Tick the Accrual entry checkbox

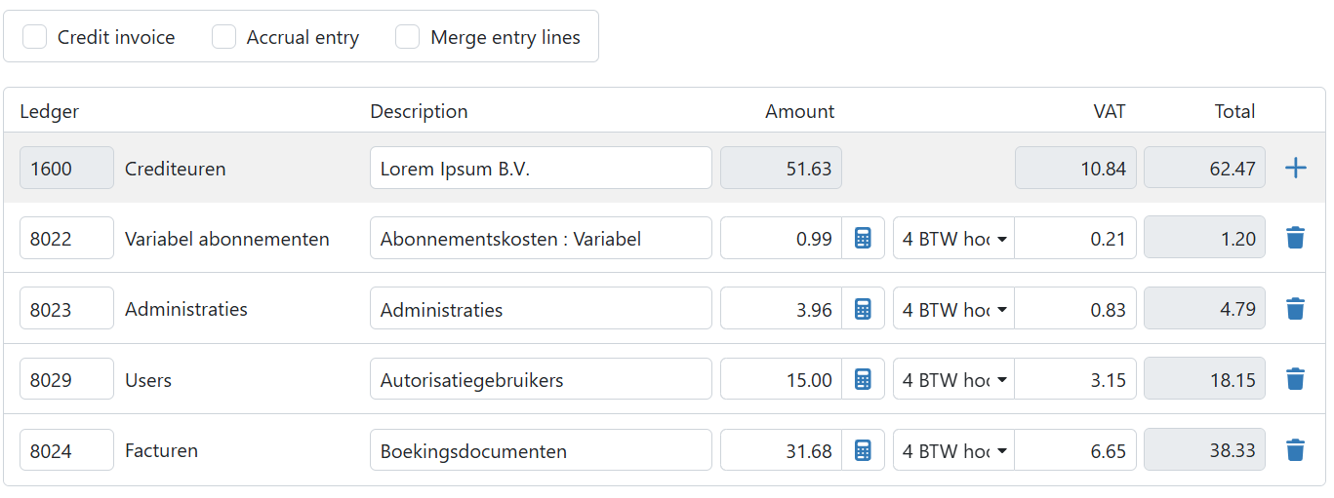(223, 37)
